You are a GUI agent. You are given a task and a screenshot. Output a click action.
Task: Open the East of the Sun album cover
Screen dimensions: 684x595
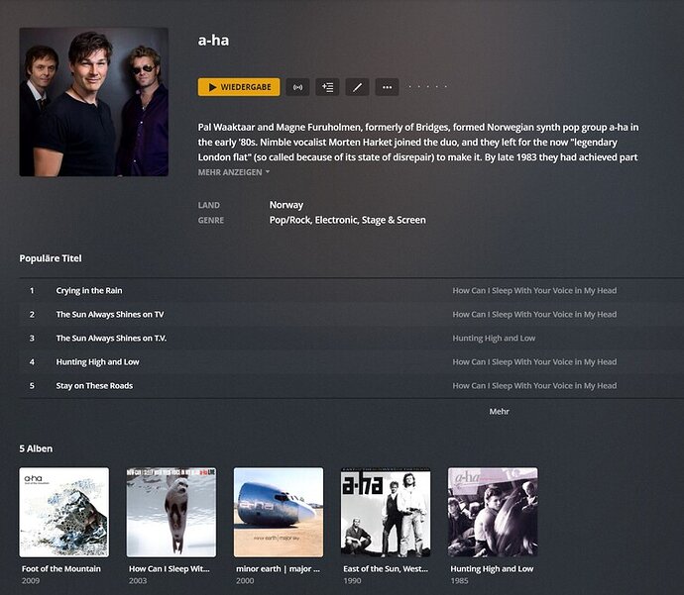[x=386, y=512]
